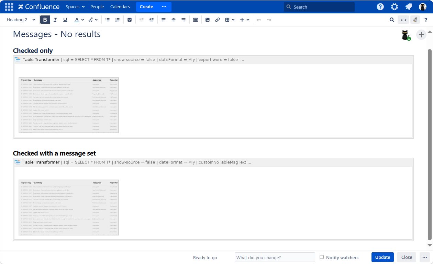Image resolution: width=433 pixels, height=264 pixels.
Task: Insert a task list checkbox
Action: tap(130, 20)
